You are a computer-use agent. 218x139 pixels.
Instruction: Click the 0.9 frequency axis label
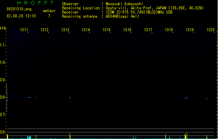click(3, 80)
